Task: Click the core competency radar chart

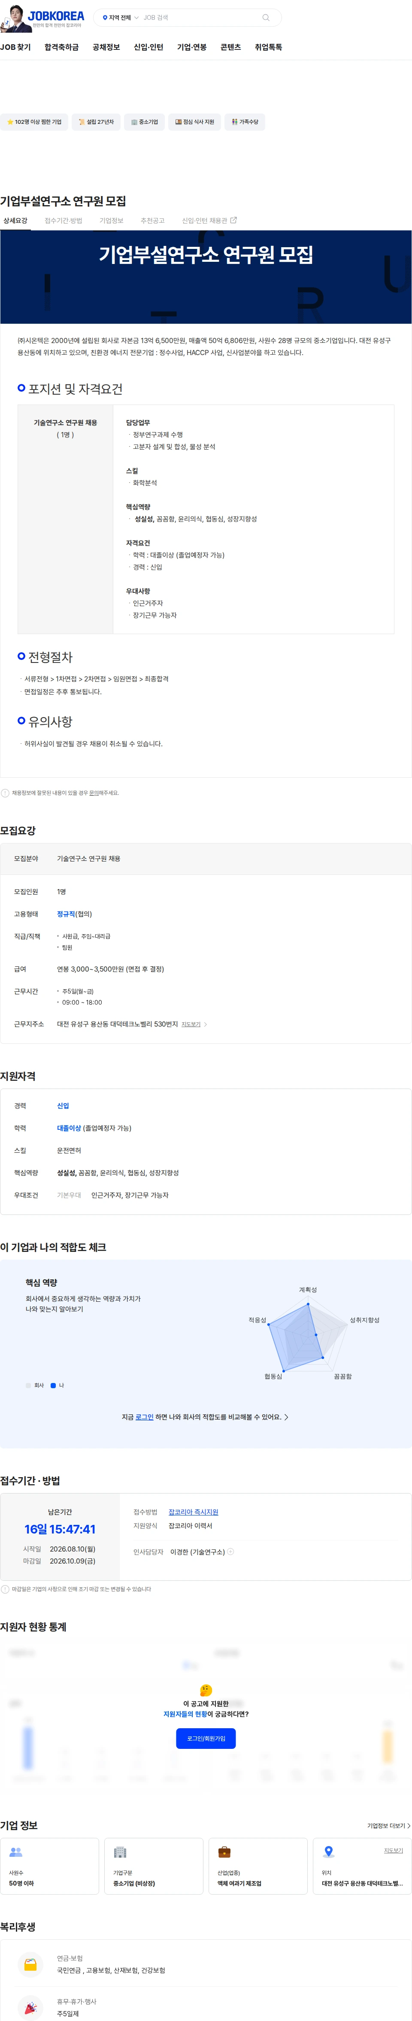Action: pyautogui.click(x=308, y=1334)
